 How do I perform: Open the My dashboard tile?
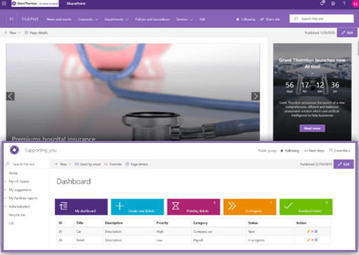[x=81, y=207]
